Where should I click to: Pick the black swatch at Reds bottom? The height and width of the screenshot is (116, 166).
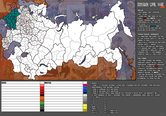(x=42, y=110)
